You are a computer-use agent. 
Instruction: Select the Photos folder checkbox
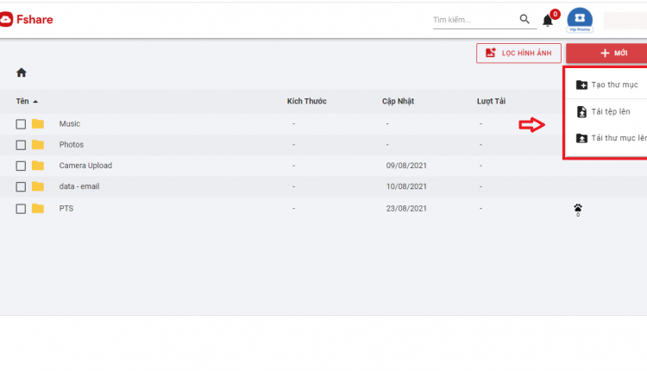[x=21, y=145]
